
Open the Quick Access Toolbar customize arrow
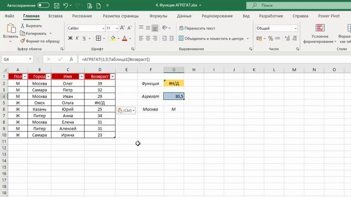coord(107,5)
